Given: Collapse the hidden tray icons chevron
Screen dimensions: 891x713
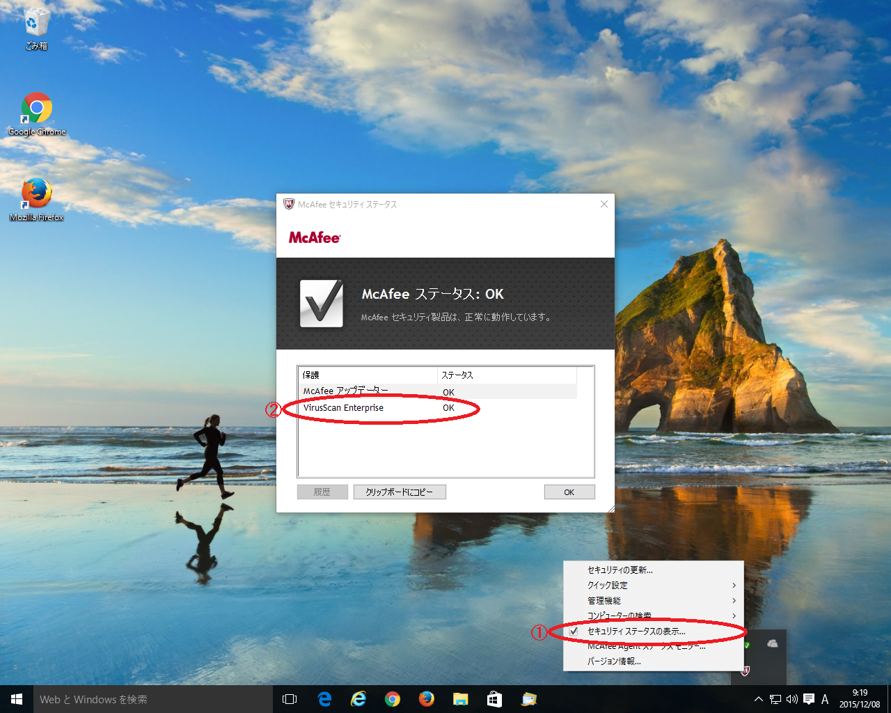Looking at the screenshot, I should (x=758, y=699).
